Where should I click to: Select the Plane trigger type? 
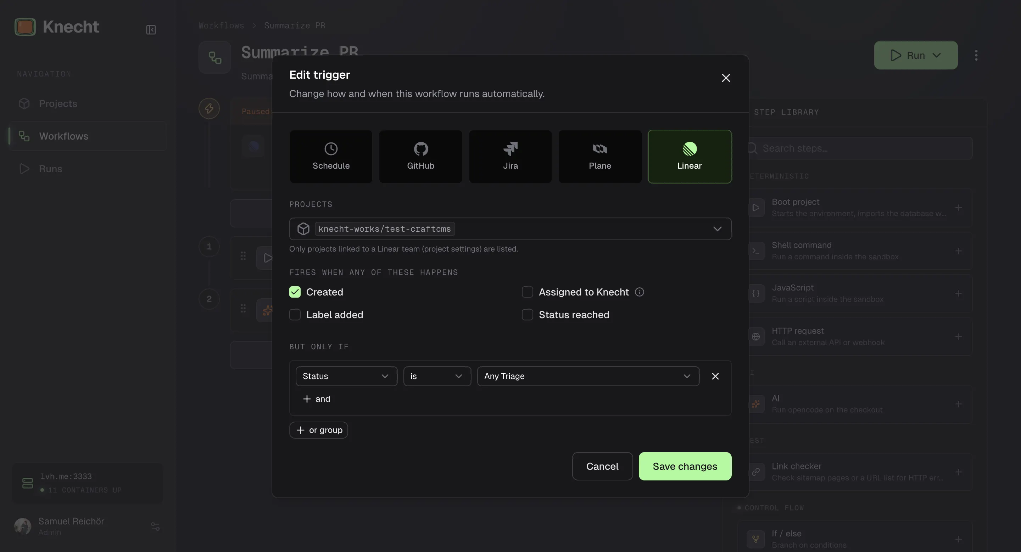(600, 156)
